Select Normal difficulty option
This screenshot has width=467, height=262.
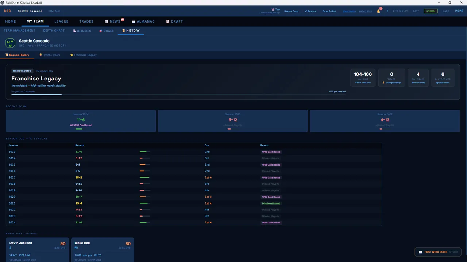click(x=431, y=11)
